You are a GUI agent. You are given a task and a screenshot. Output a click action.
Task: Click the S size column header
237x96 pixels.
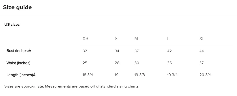coord(116,38)
